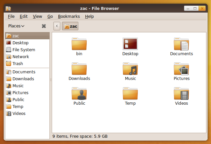This screenshot has height=144, width=211.
Task: Close the sidebar with the X icon
Action: (x=44, y=26)
